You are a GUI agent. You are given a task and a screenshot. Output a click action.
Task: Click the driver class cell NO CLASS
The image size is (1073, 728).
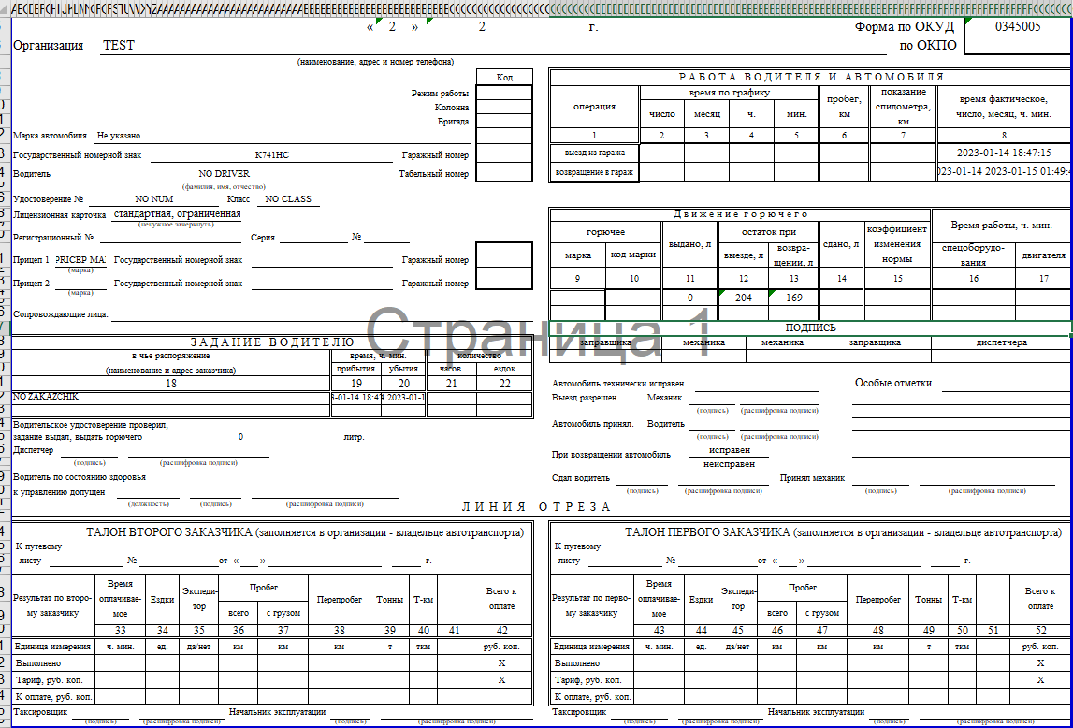click(288, 199)
